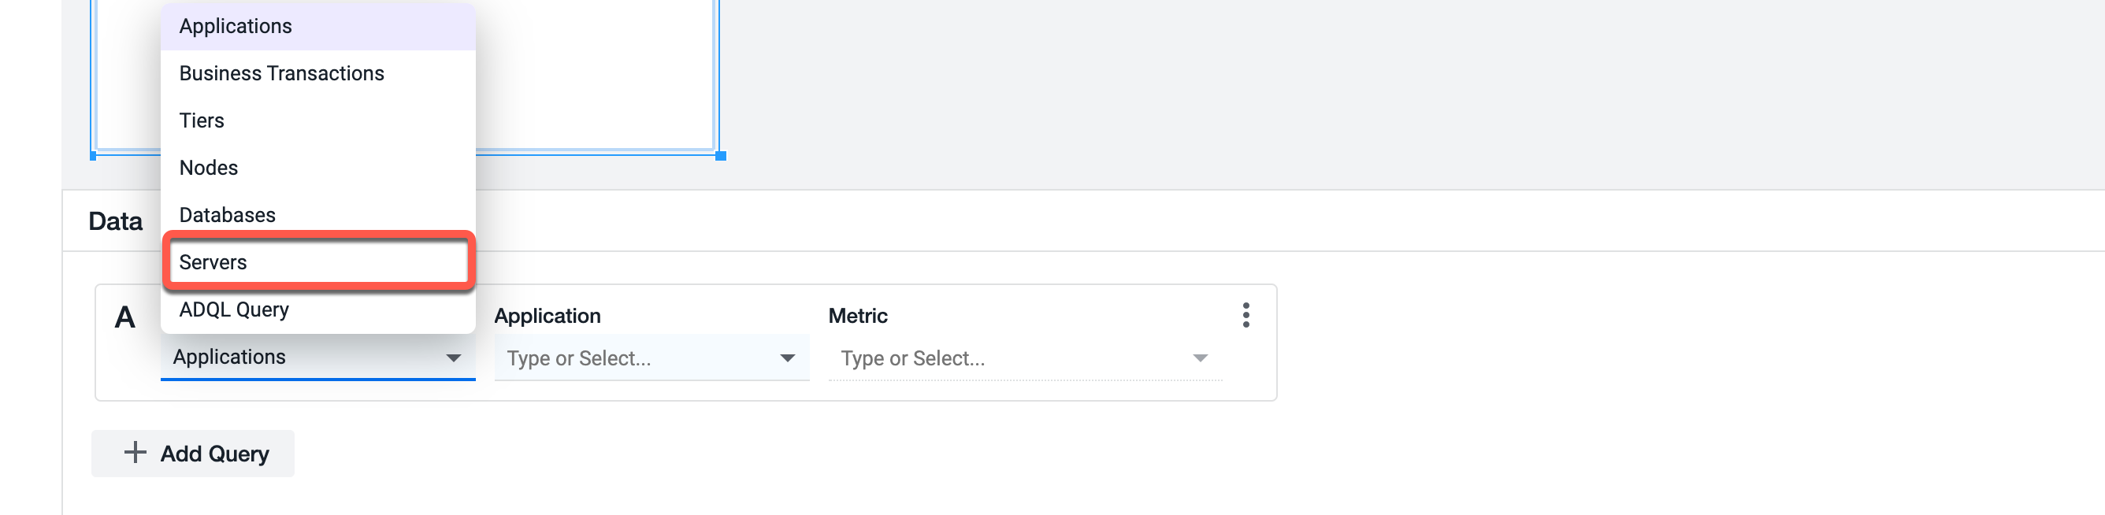2105x515 pixels.
Task: Choose Nodes from the data source list
Action: point(319,169)
